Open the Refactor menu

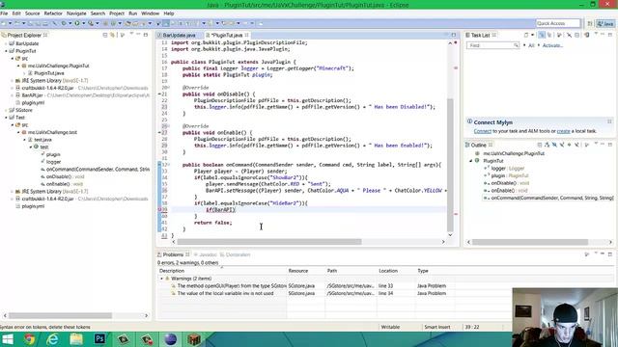point(53,13)
